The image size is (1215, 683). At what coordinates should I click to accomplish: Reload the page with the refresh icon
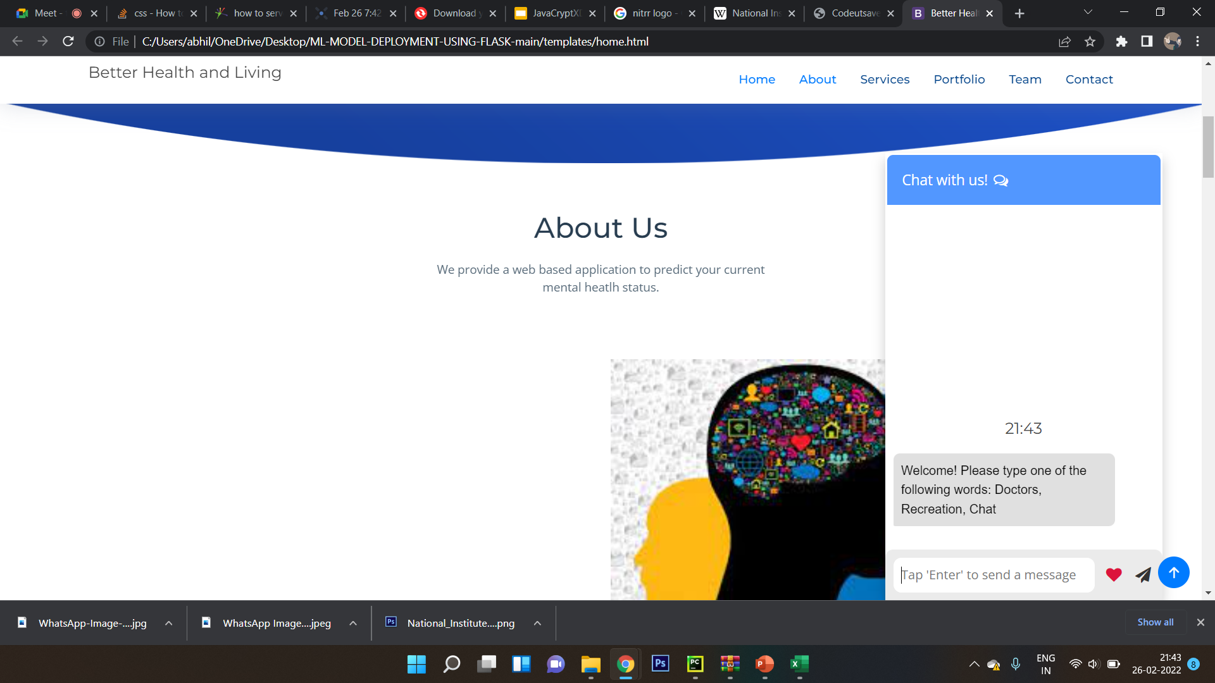pos(68,41)
